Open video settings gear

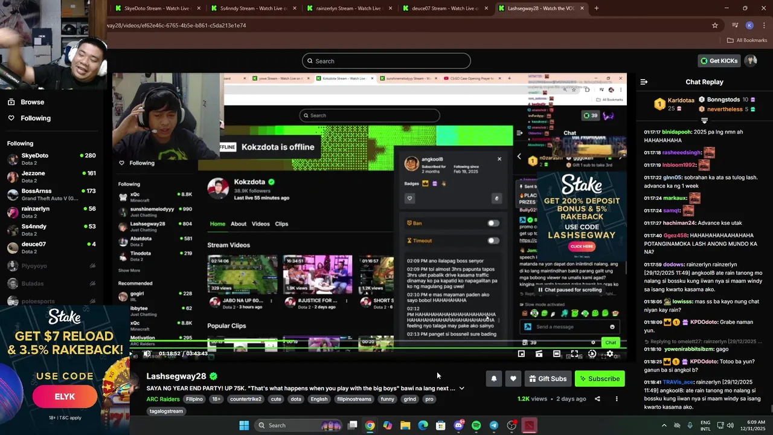610,354
